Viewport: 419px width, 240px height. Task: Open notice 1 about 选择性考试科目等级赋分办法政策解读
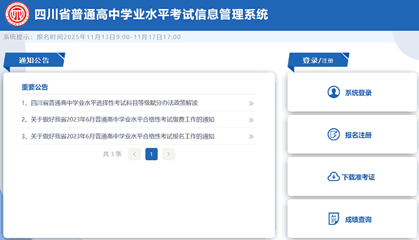[x=110, y=103]
